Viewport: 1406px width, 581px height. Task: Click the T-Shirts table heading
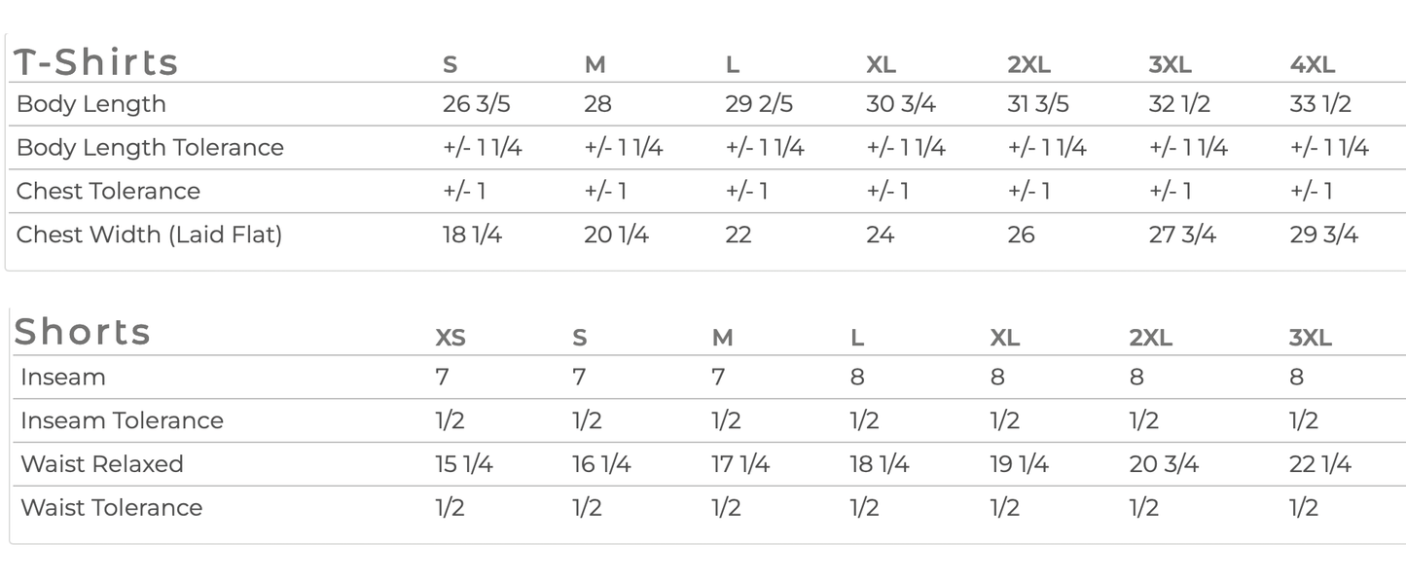(x=95, y=62)
